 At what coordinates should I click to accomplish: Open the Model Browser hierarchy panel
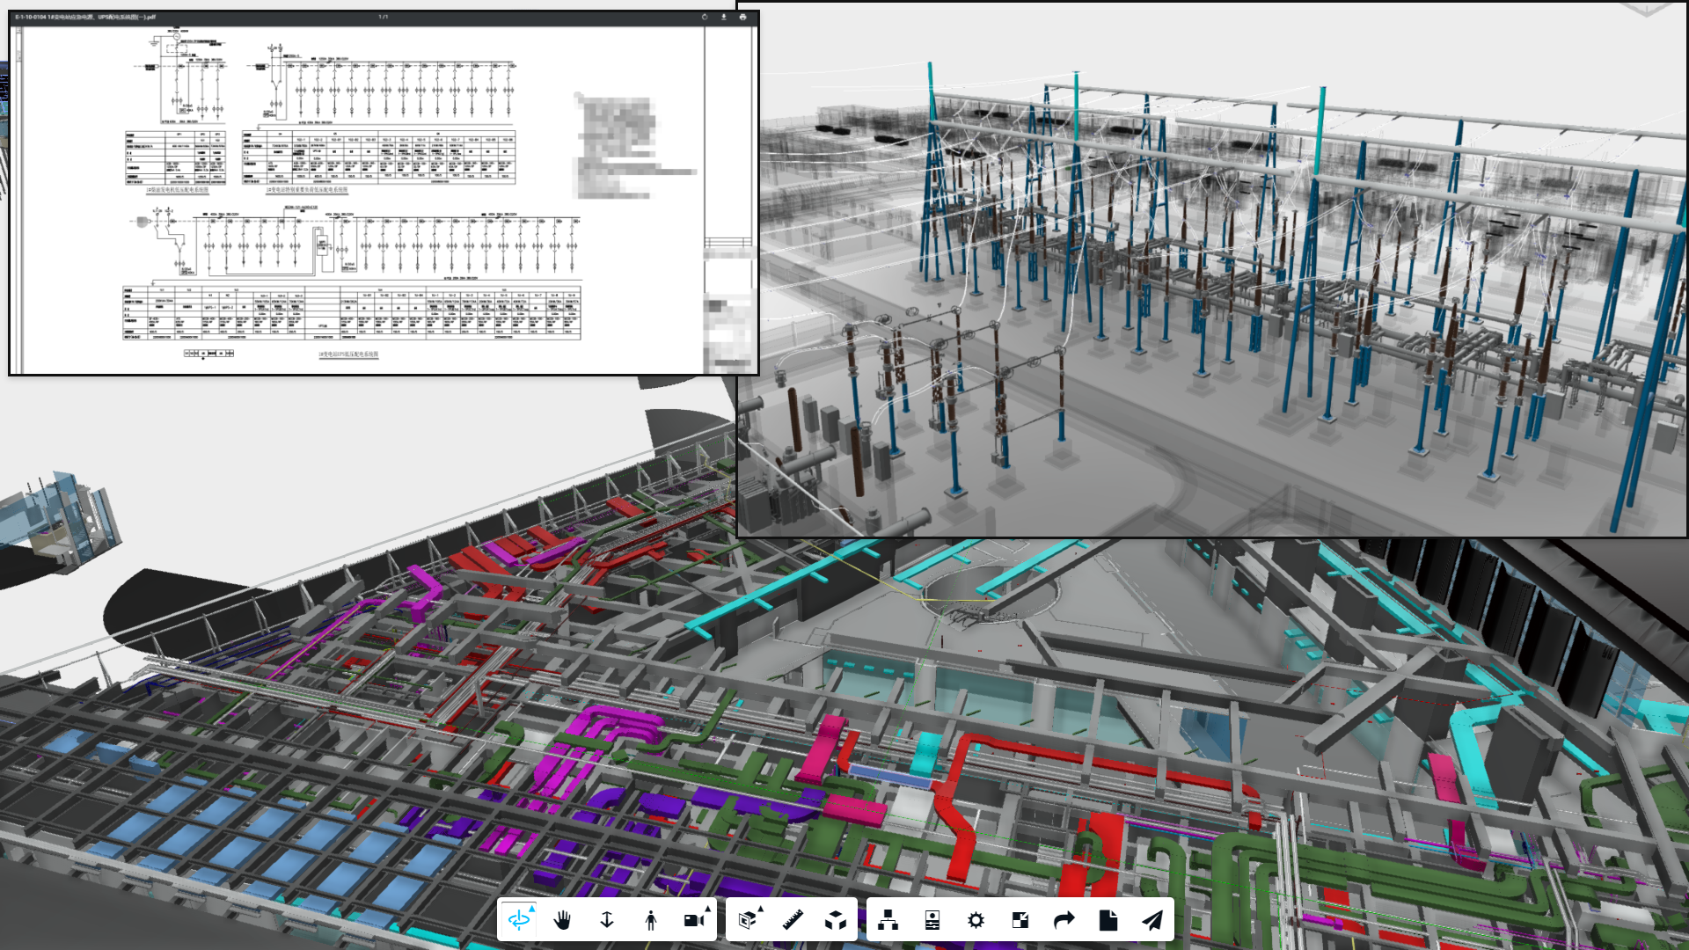pos(888,920)
